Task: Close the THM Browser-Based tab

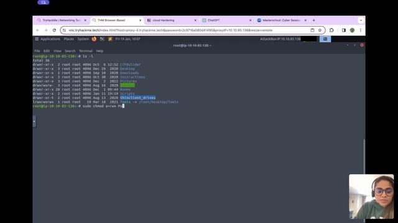Action: click(141, 20)
